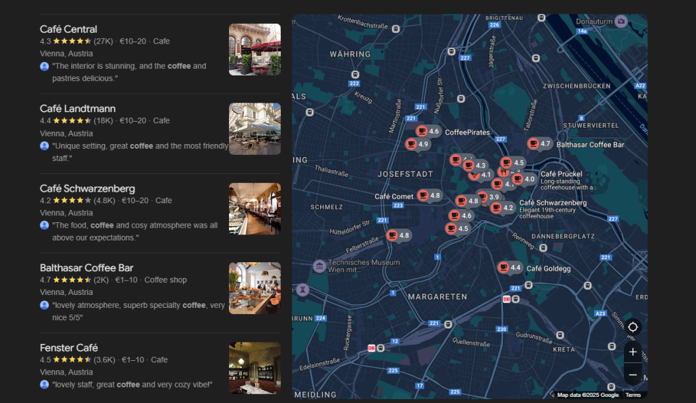Click the CoffeePirates map label
The width and height of the screenshot is (696, 403).
click(x=468, y=133)
